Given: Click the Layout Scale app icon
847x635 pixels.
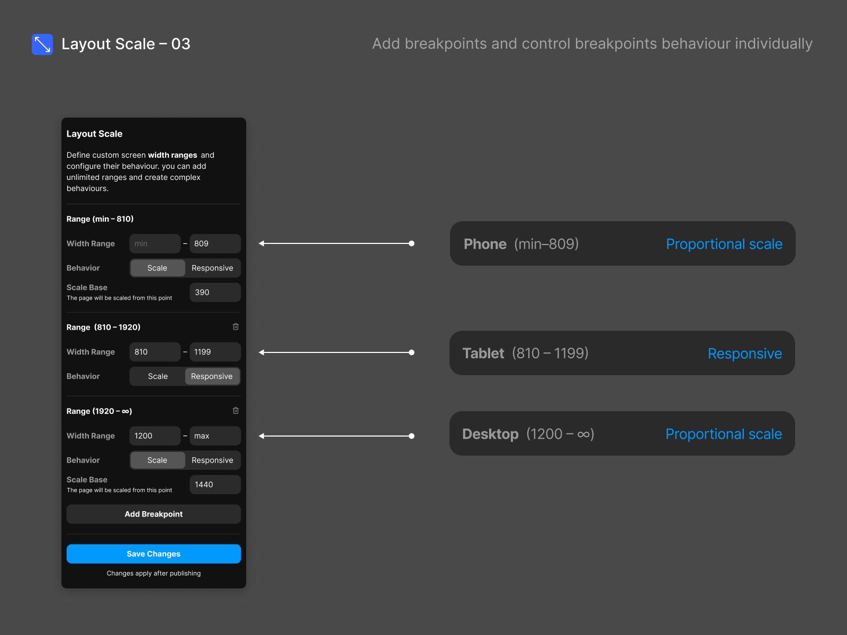Looking at the screenshot, I should (42, 44).
